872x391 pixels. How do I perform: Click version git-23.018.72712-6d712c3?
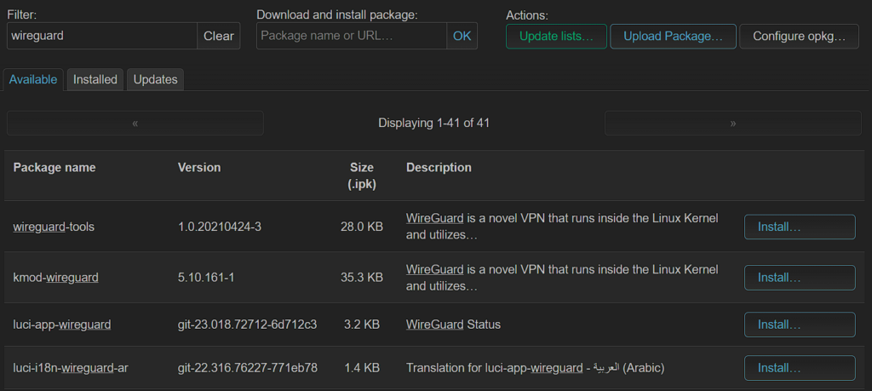click(248, 325)
